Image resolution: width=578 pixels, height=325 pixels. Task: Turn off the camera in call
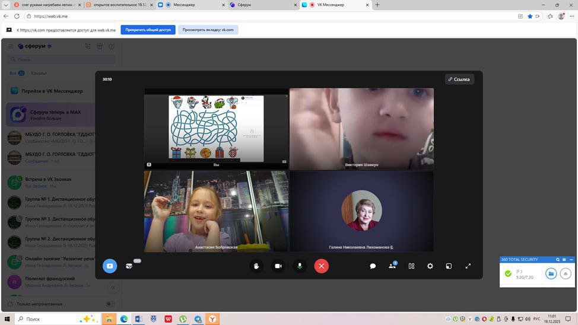[x=278, y=266]
